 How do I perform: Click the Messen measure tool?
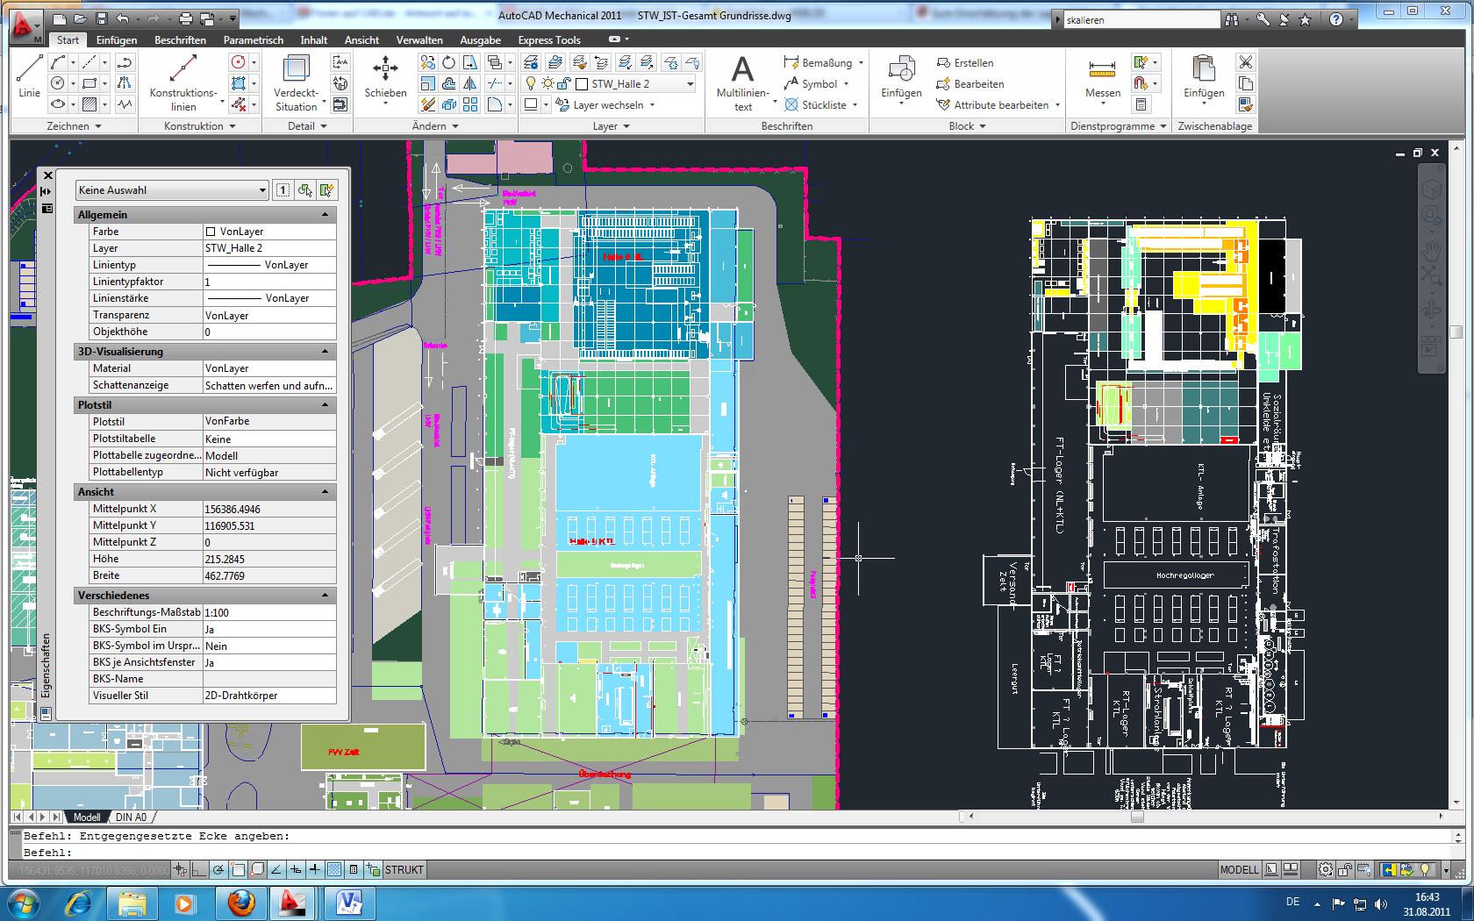[x=1102, y=77]
